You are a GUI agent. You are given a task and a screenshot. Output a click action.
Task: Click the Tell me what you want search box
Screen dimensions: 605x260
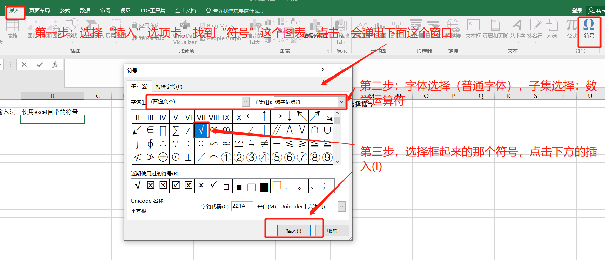[234, 11]
